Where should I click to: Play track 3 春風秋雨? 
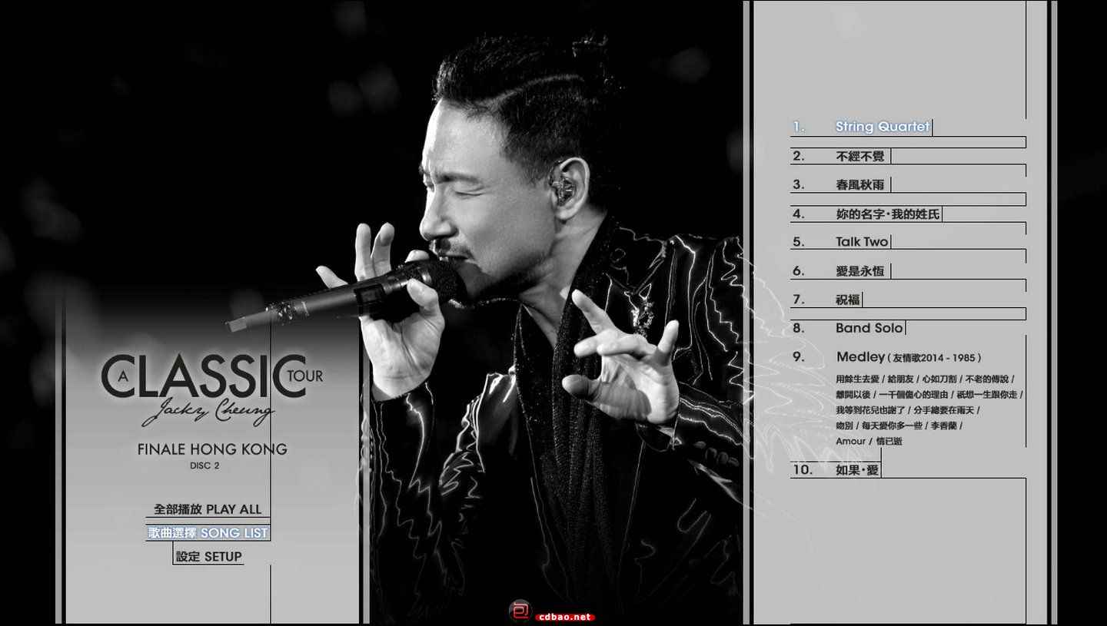pyautogui.click(x=840, y=184)
